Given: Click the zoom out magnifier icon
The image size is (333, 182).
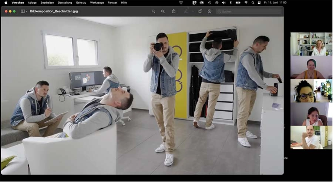Looking at the screenshot, I should pyautogui.click(x=153, y=11).
